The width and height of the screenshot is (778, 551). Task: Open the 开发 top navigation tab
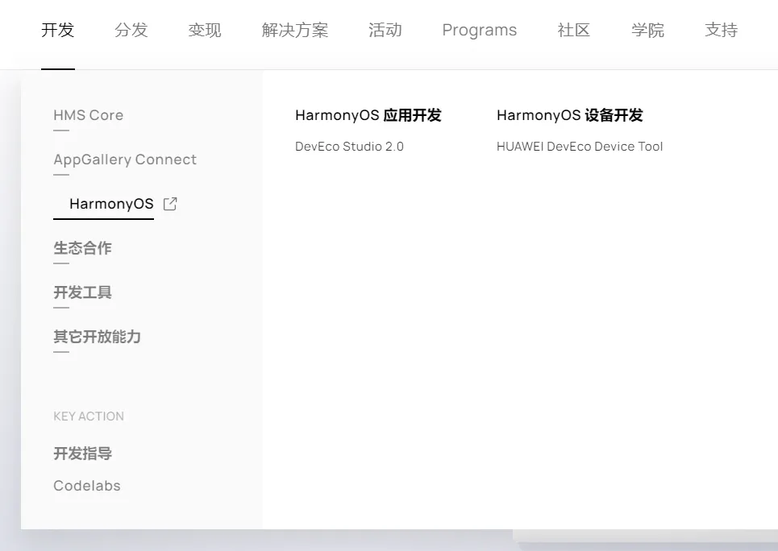point(57,30)
